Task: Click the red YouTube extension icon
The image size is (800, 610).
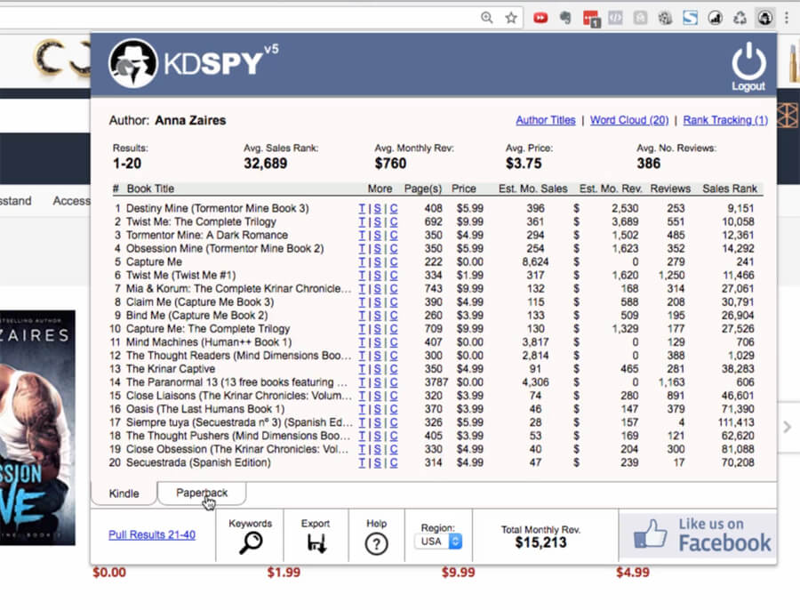Action: coord(540,18)
